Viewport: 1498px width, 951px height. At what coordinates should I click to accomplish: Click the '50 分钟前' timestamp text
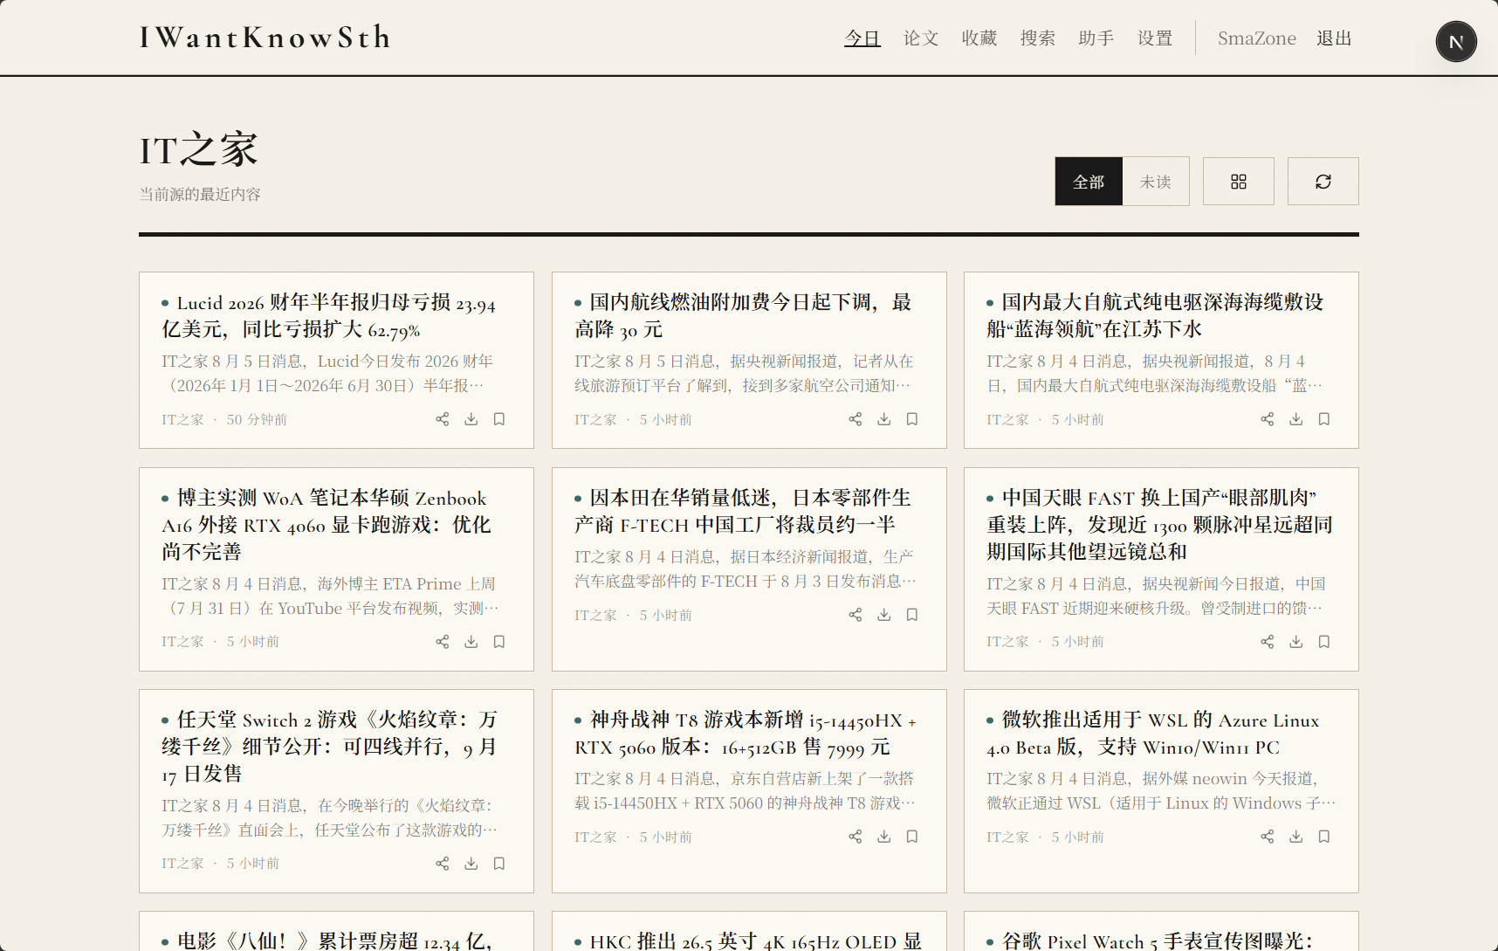click(x=257, y=420)
